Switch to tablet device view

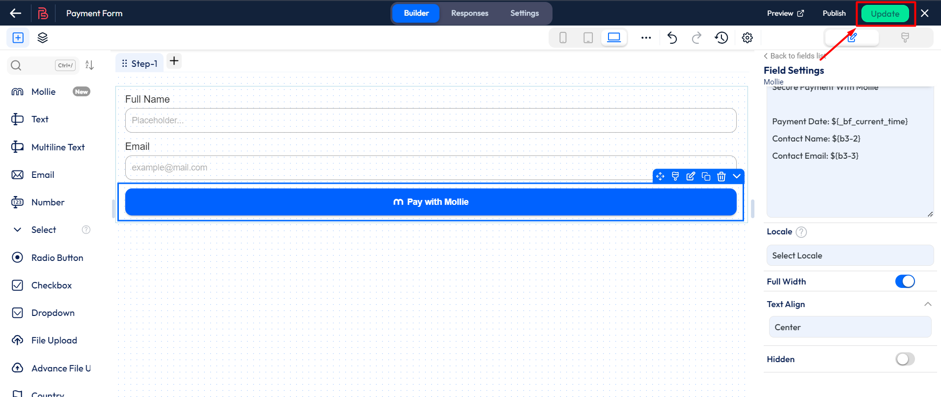(588, 38)
